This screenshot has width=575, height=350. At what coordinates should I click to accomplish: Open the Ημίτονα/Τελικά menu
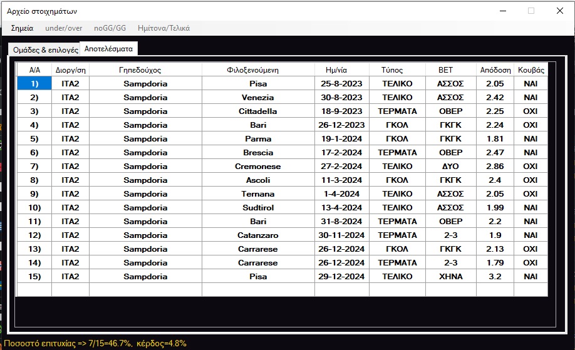tap(163, 28)
